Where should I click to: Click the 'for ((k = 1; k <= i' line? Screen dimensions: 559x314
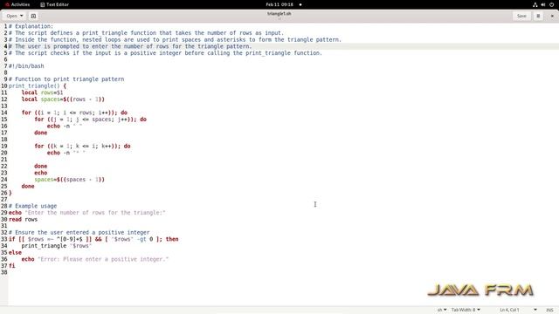coord(82,146)
